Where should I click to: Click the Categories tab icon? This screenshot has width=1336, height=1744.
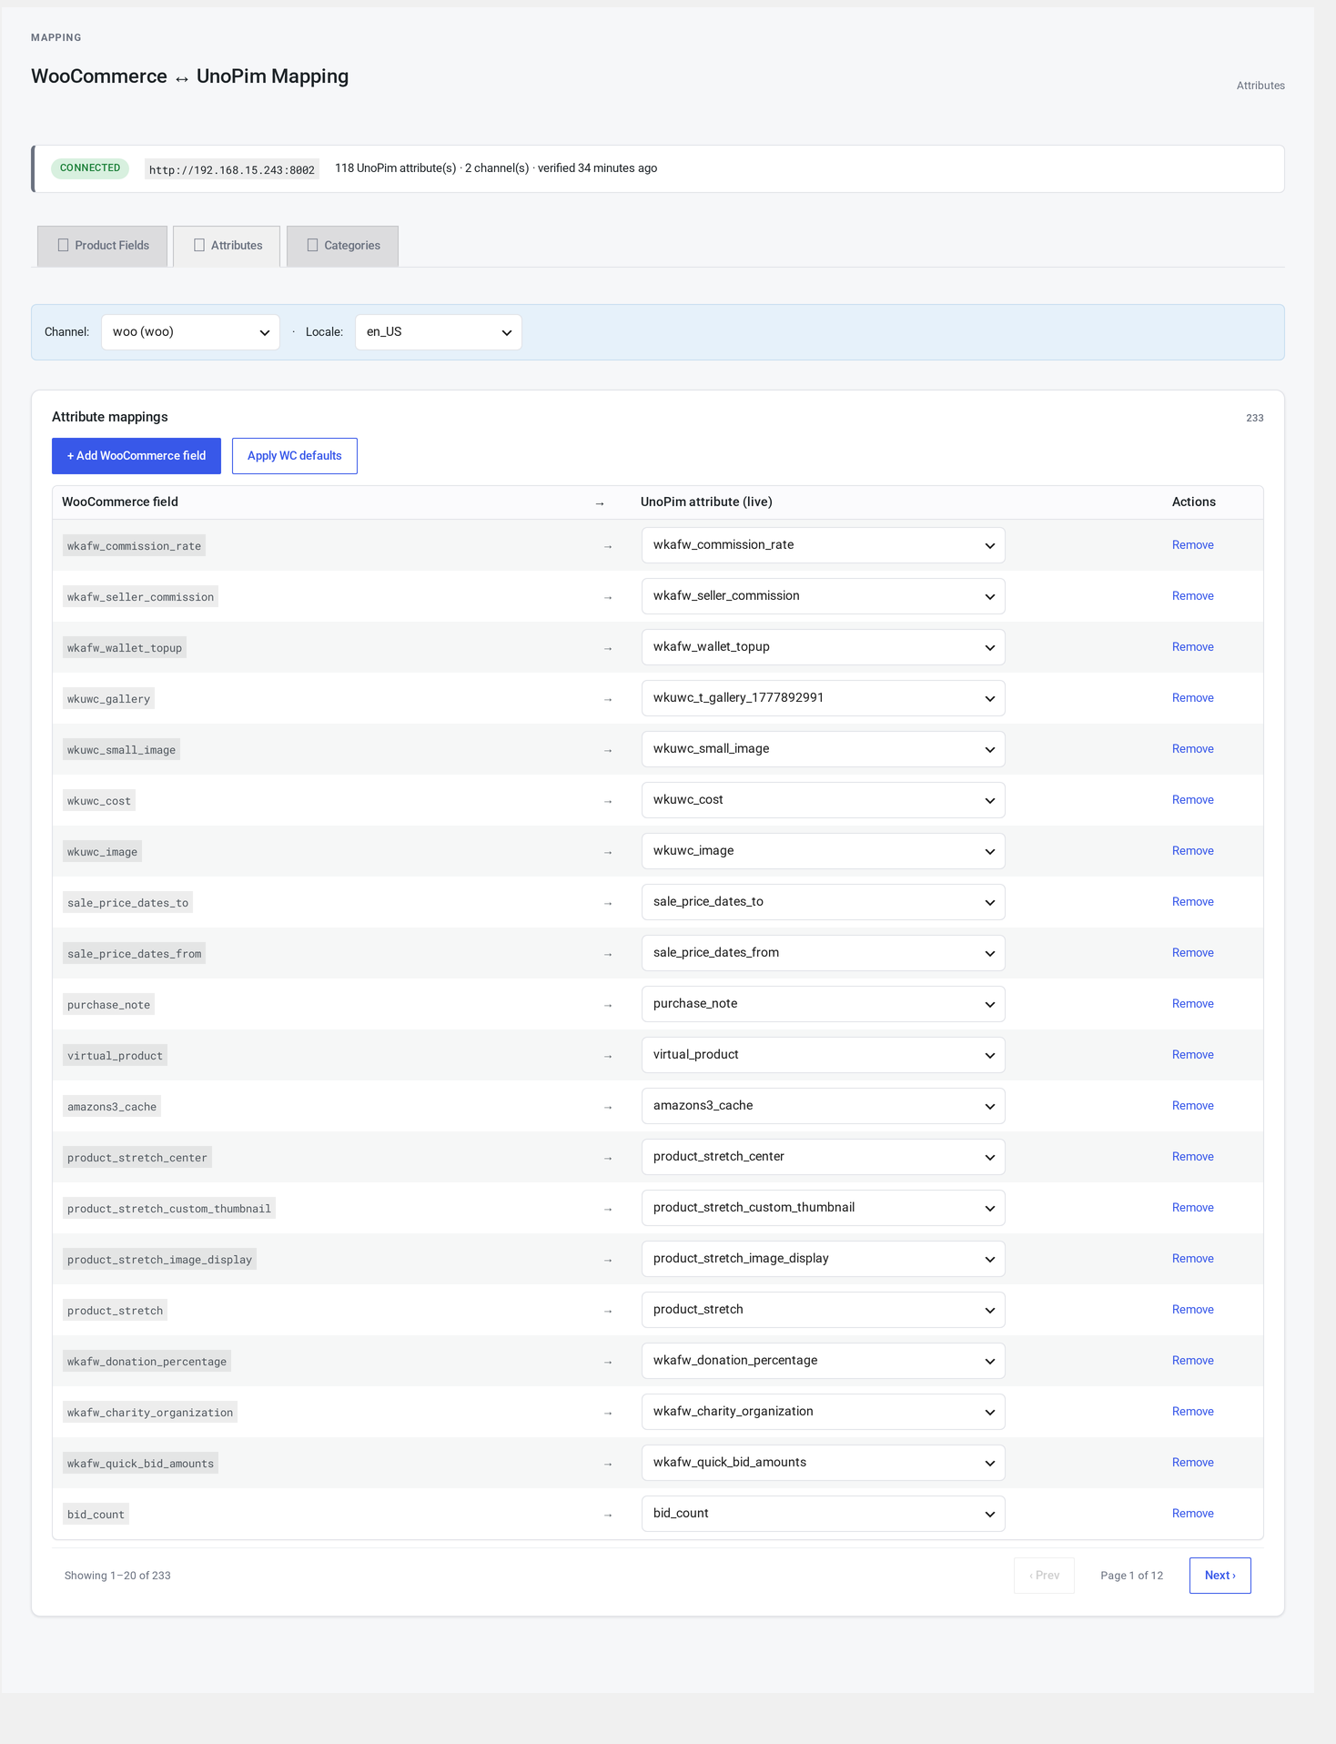[312, 245]
